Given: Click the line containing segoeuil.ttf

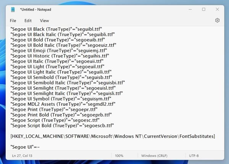Looking at the screenshot, I should (57, 67).
